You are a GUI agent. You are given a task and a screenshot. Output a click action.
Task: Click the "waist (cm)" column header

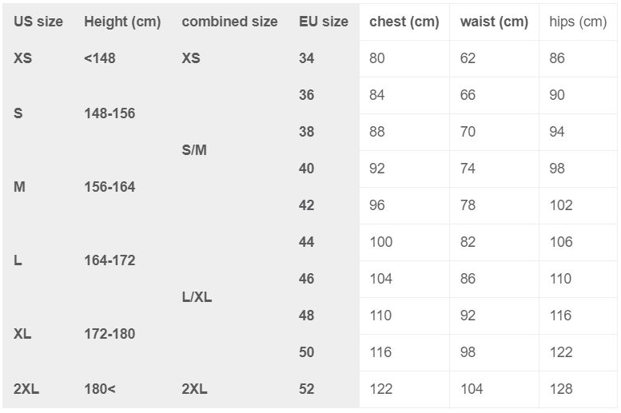point(494,22)
